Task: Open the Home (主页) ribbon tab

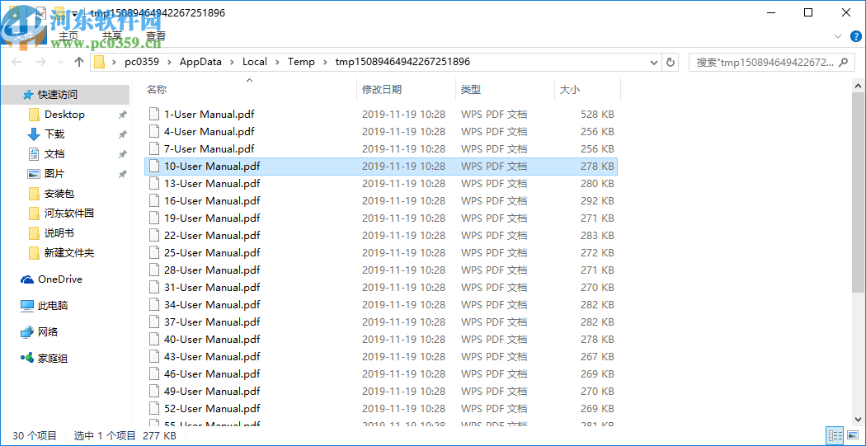Action: [68, 36]
